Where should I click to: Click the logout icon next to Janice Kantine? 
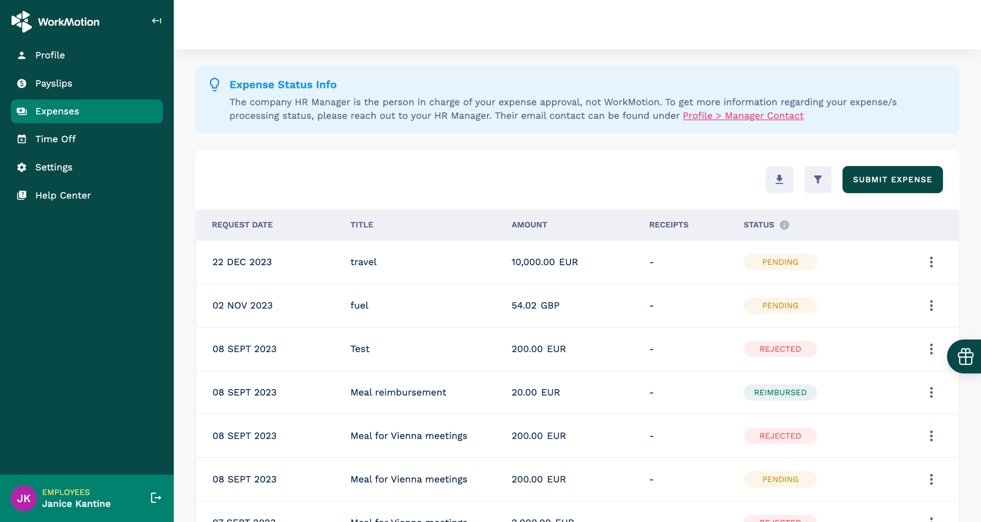(156, 497)
